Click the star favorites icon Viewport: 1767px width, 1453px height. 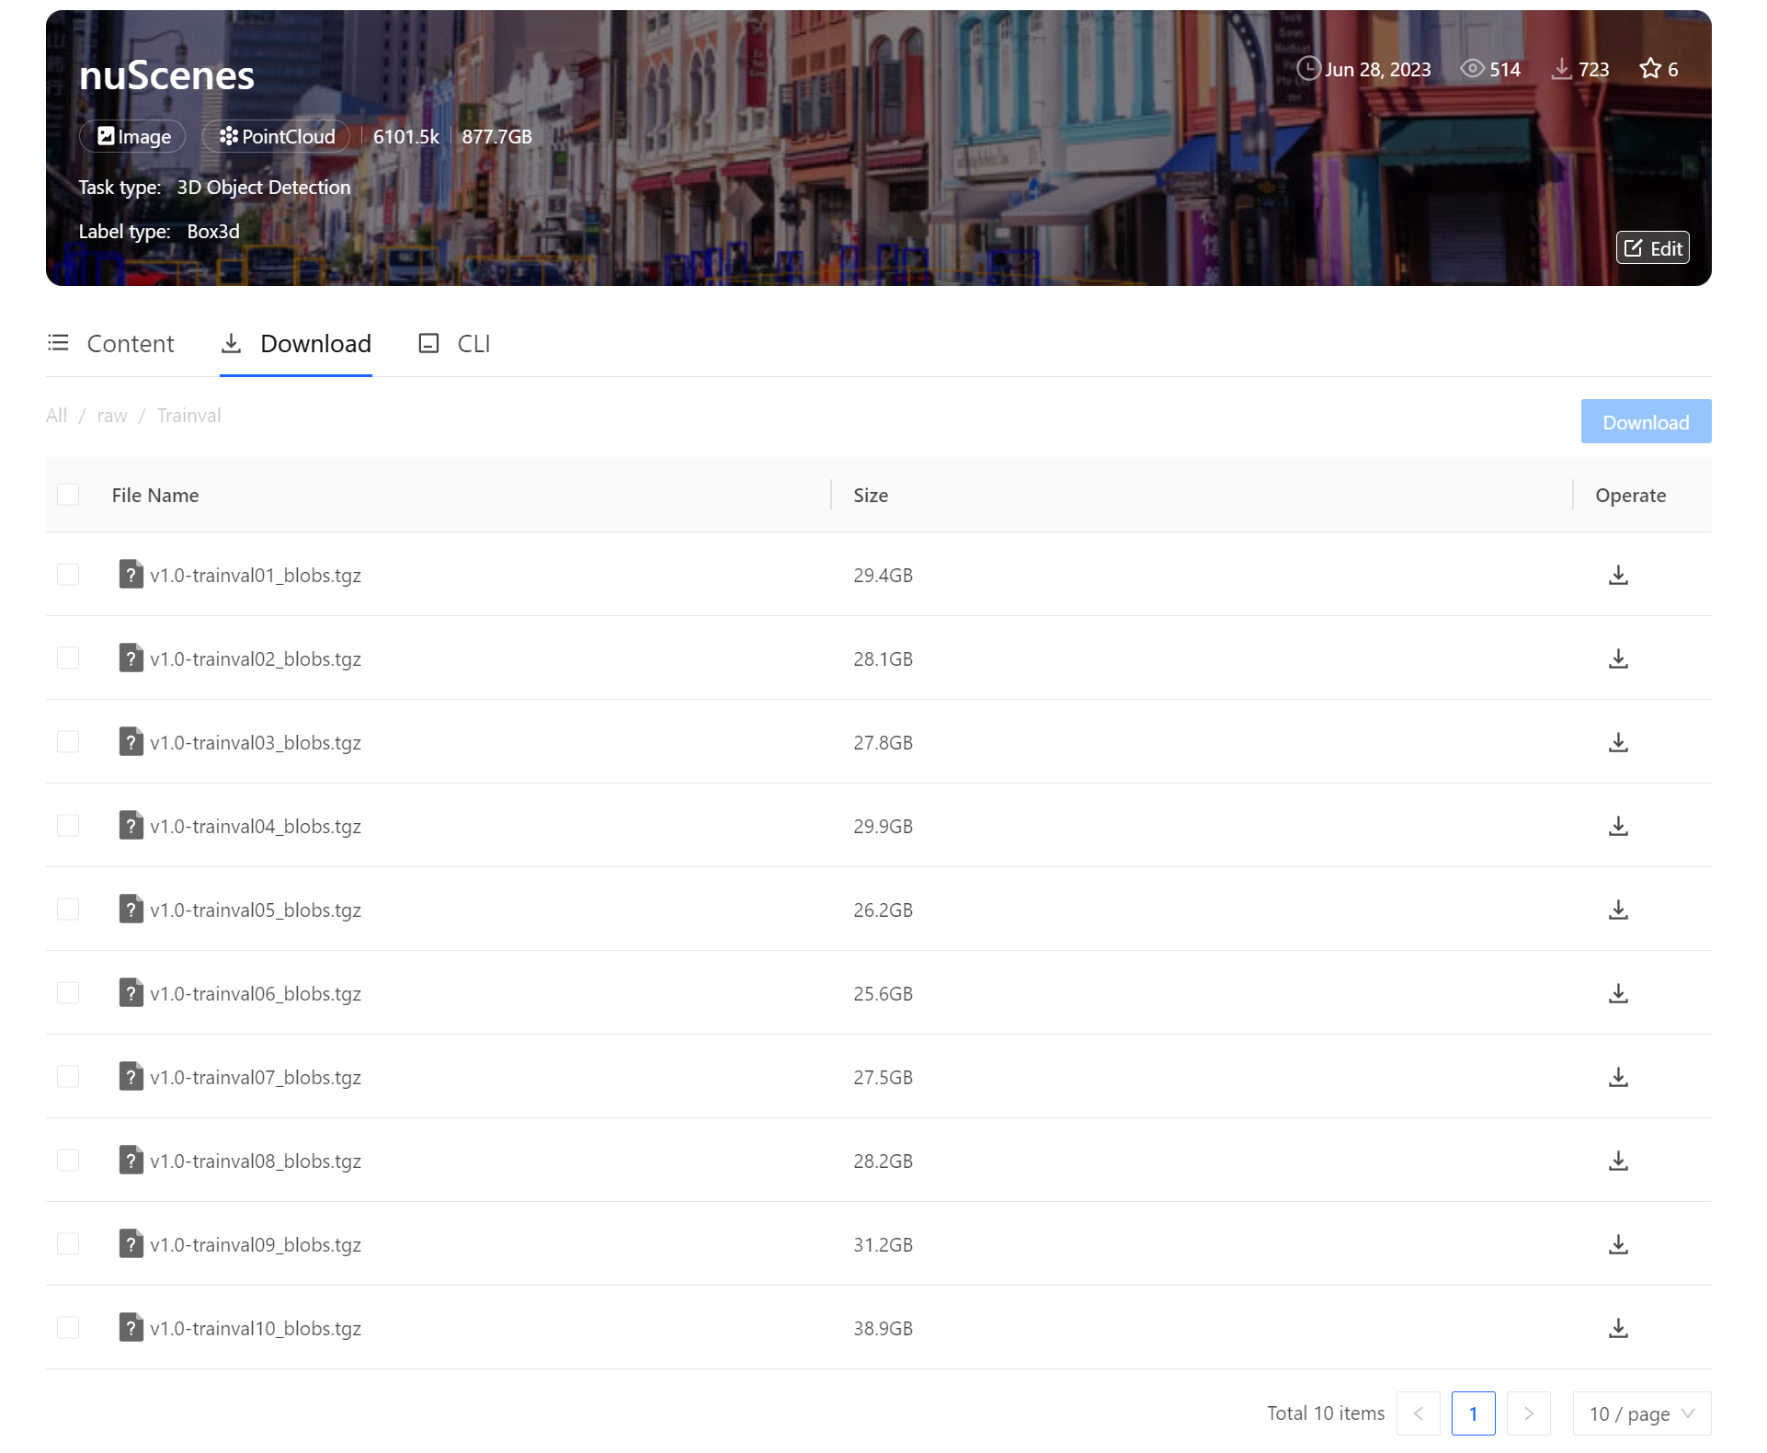tap(1650, 69)
